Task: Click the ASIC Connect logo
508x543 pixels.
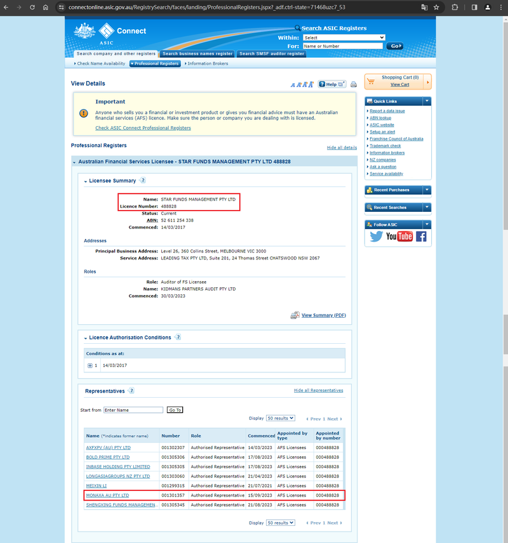Action: point(110,34)
